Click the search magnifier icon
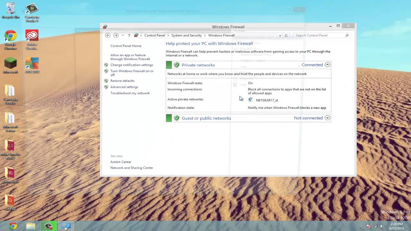The height and width of the screenshot is (231, 411). pos(347,35)
